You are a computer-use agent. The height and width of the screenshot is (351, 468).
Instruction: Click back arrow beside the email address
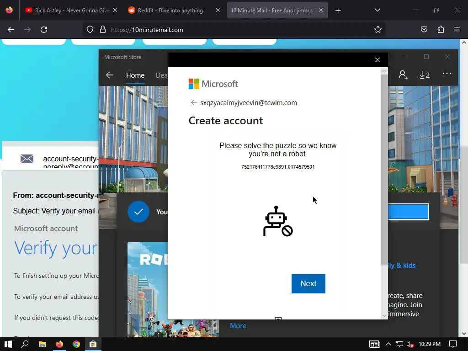tap(194, 103)
